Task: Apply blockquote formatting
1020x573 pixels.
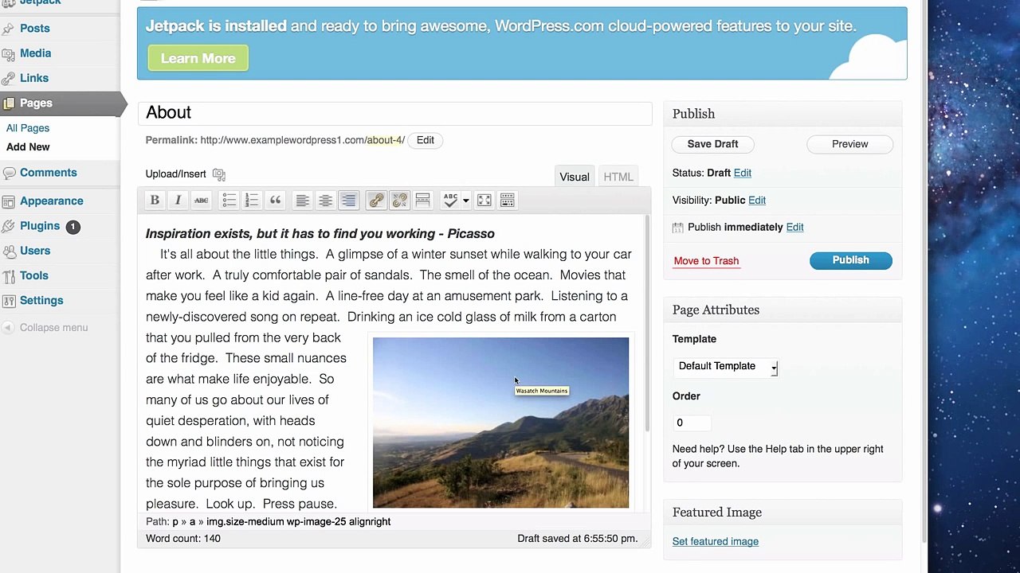Action: click(275, 201)
